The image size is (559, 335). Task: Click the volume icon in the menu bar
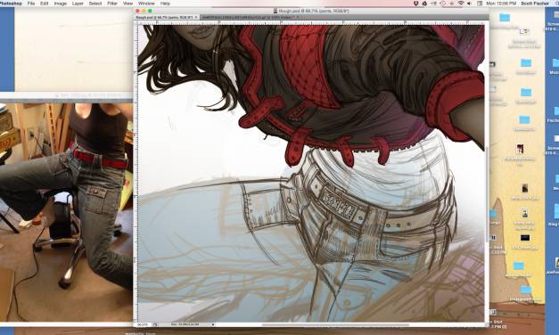469,4
